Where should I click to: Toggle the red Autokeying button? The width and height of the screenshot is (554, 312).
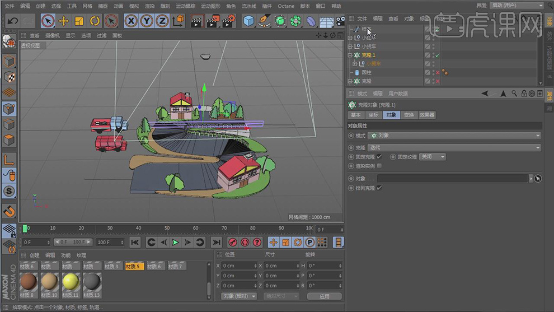tap(245, 243)
